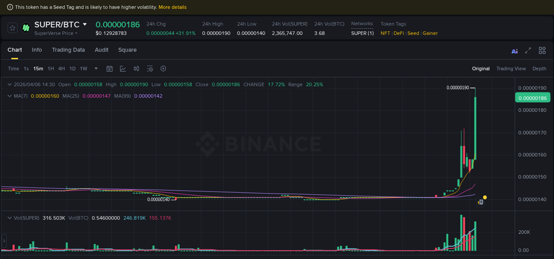Open chart settings via the hexagon icon
The image size is (554, 259).
163,69
